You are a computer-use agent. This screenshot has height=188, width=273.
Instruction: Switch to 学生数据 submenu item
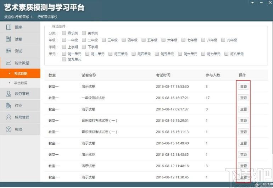pos(20,83)
